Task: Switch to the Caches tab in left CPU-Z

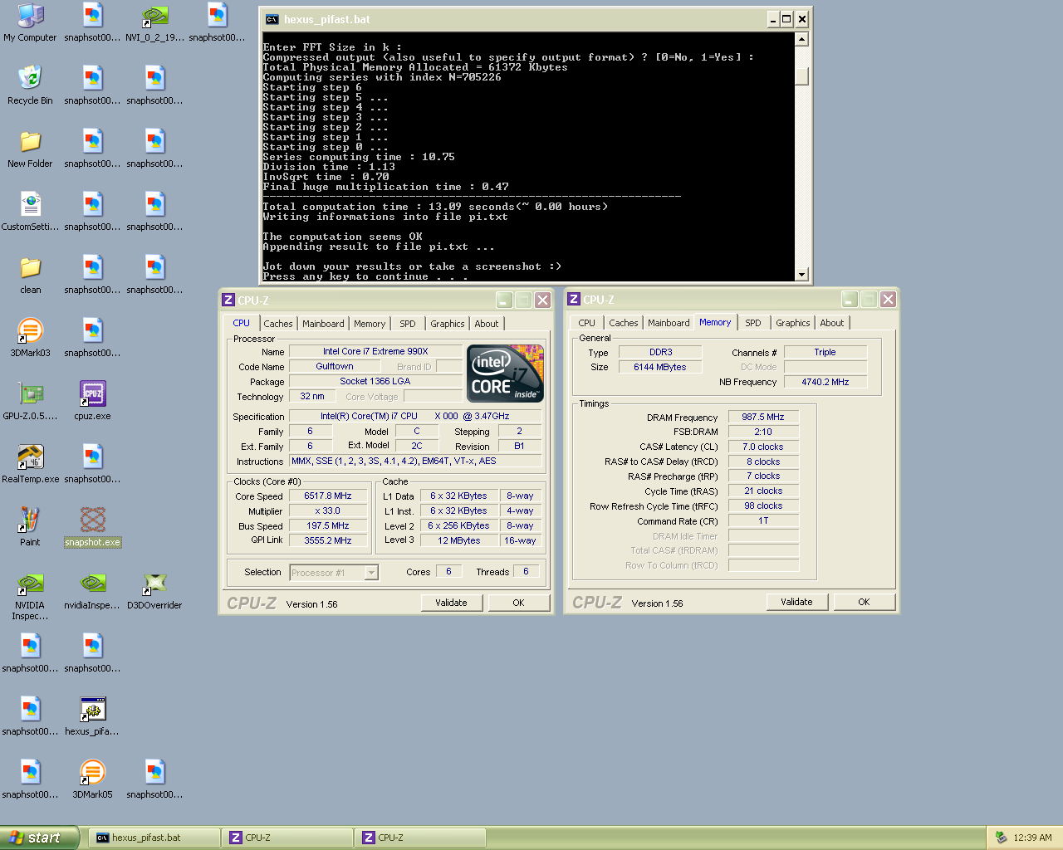Action: 278,324
